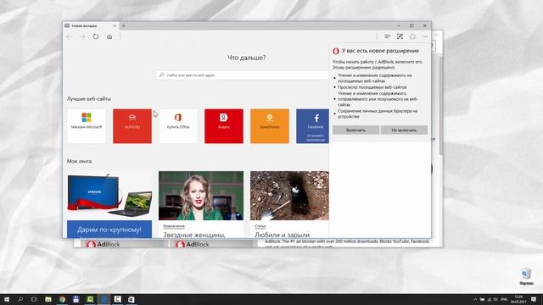Click the magnifier icon in search box
This screenshot has height=305, width=543.
(x=161, y=75)
